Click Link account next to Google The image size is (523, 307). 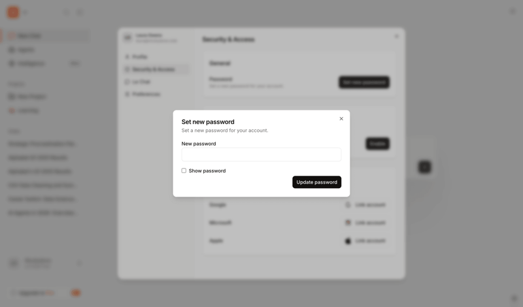click(370, 205)
